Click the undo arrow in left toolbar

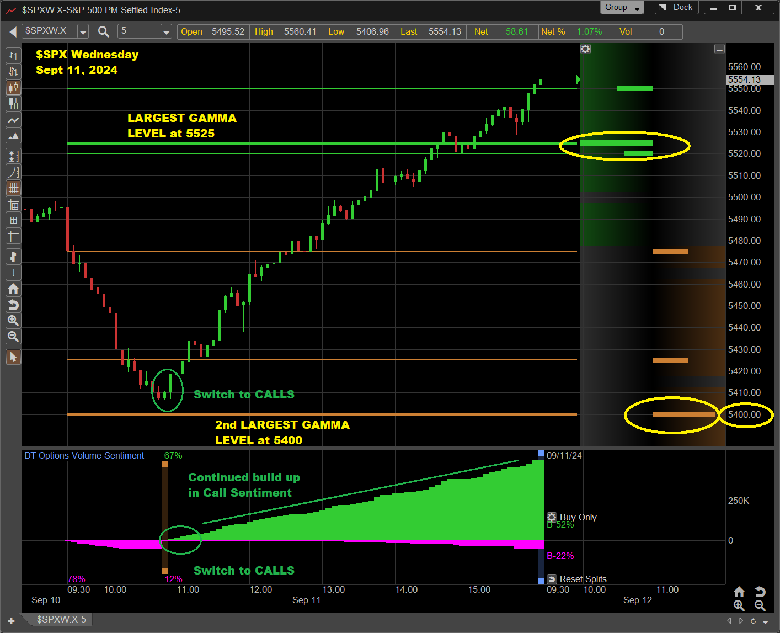(13, 305)
